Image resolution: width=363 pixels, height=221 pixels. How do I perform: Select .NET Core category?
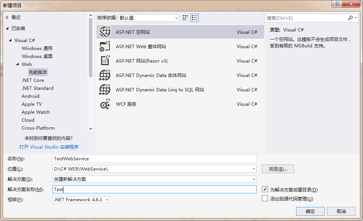pyautogui.click(x=33, y=80)
